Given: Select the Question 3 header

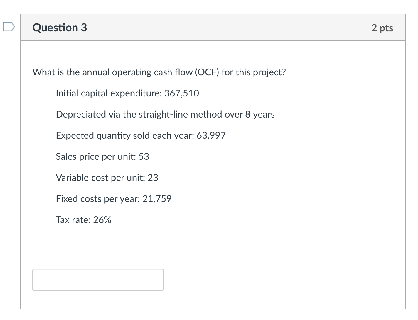Looking at the screenshot, I should (x=60, y=28).
